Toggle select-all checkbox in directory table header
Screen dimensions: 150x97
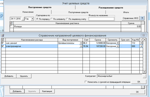point(3,39)
